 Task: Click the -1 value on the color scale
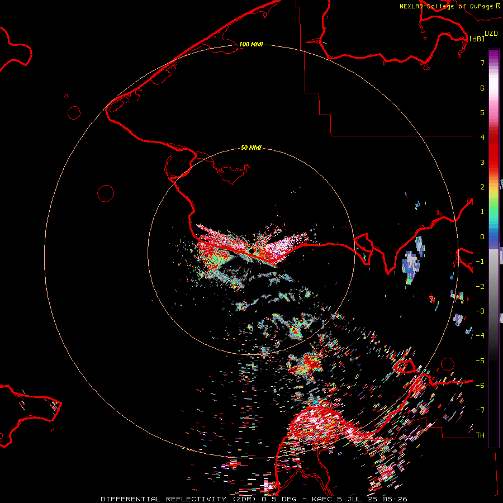(x=480, y=262)
